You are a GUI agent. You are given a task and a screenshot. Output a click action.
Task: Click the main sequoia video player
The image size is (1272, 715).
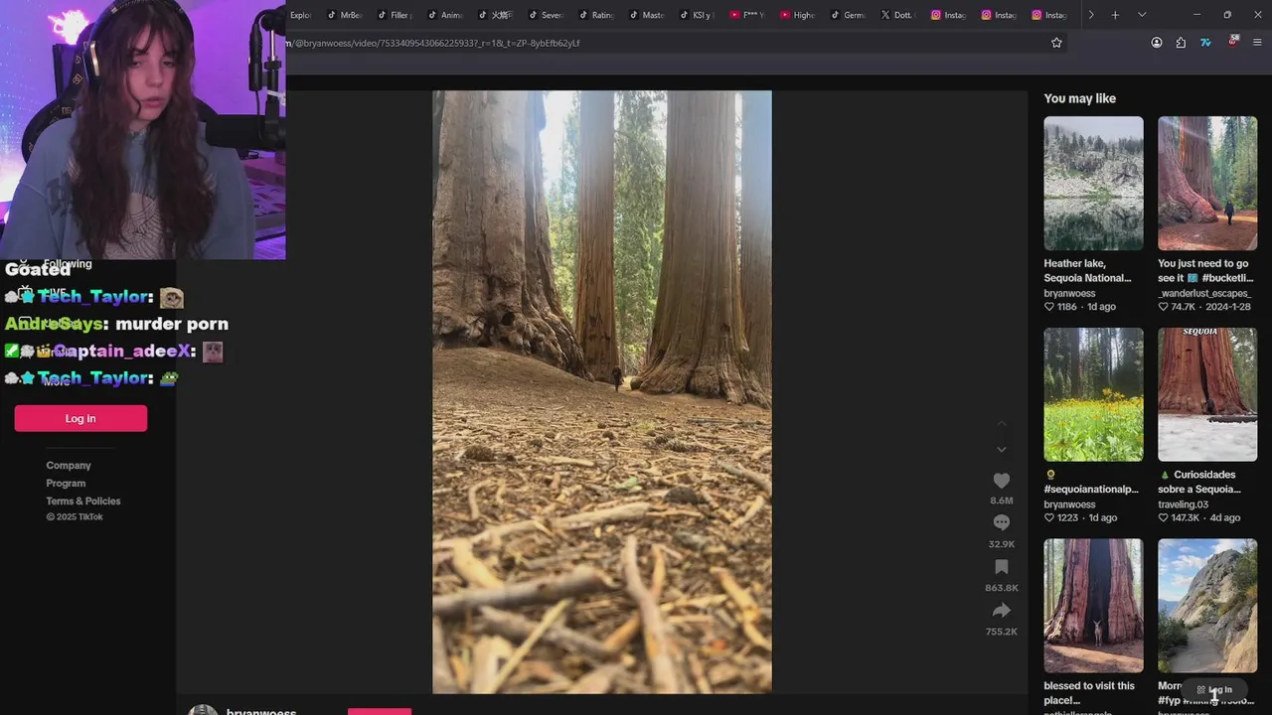602,392
